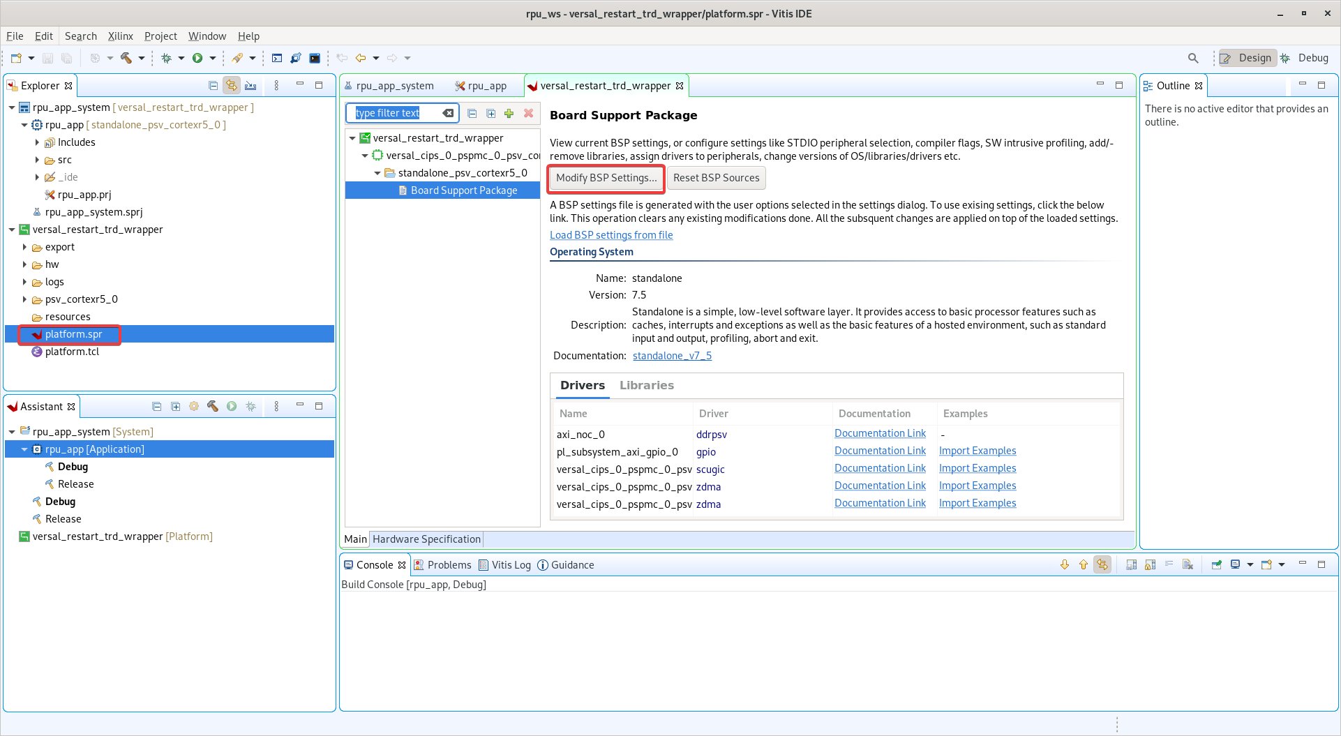Image resolution: width=1341 pixels, height=736 pixels.
Task: Click Reset BSP Sources button
Action: pyautogui.click(x=717, y=178)
